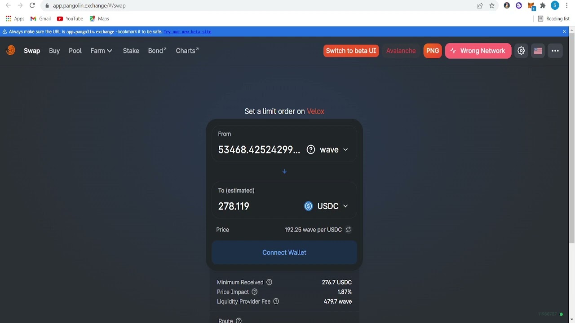575x323 pixels.
Task: Click the Avalanche network button
Action: [401, 51]
